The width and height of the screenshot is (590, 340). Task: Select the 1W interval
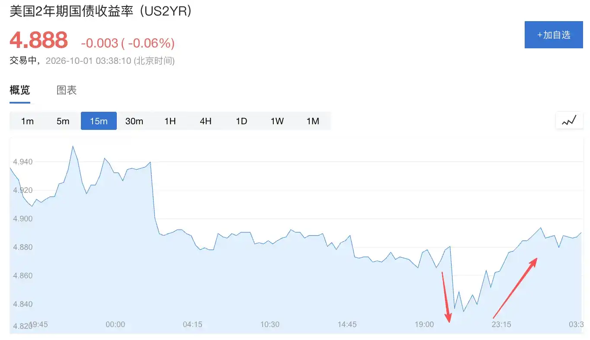coord(277,121)
